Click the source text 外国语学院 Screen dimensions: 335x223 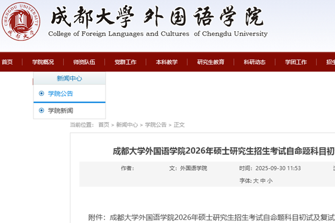[x=194, y=168]
